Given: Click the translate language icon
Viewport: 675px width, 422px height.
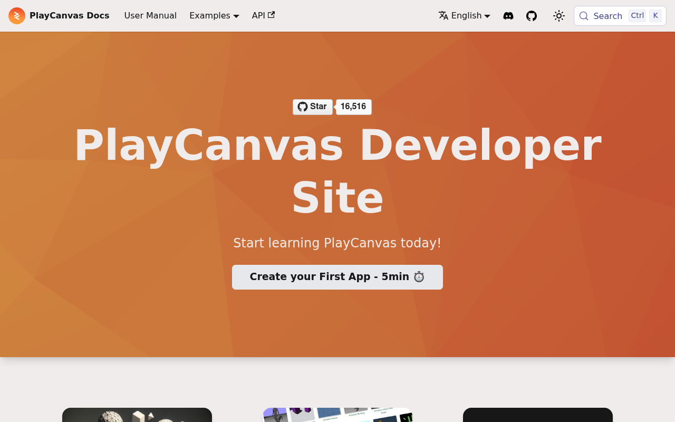Looking at the screenshot, I should (x=443, y=16).
